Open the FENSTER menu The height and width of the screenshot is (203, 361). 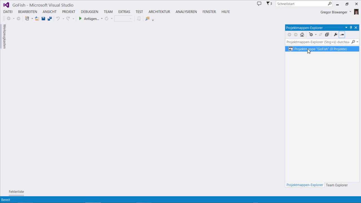coord(209,12)
